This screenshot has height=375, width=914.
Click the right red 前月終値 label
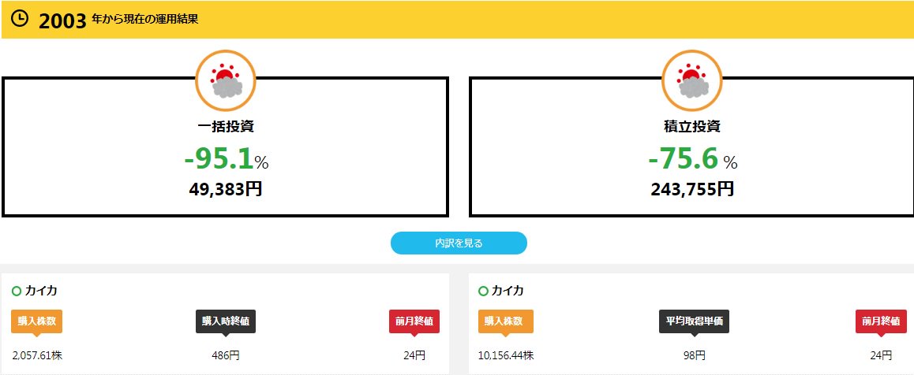point(881,321)
